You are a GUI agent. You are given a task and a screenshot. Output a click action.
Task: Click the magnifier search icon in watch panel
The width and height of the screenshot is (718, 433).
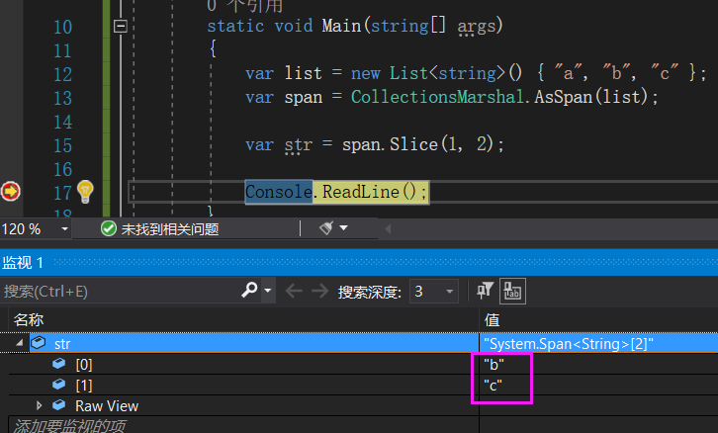tap(249, 290)
